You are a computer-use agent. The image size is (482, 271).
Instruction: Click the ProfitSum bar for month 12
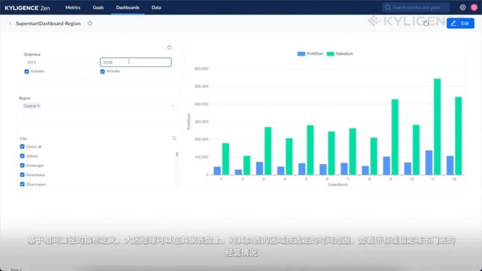point(450,165)
